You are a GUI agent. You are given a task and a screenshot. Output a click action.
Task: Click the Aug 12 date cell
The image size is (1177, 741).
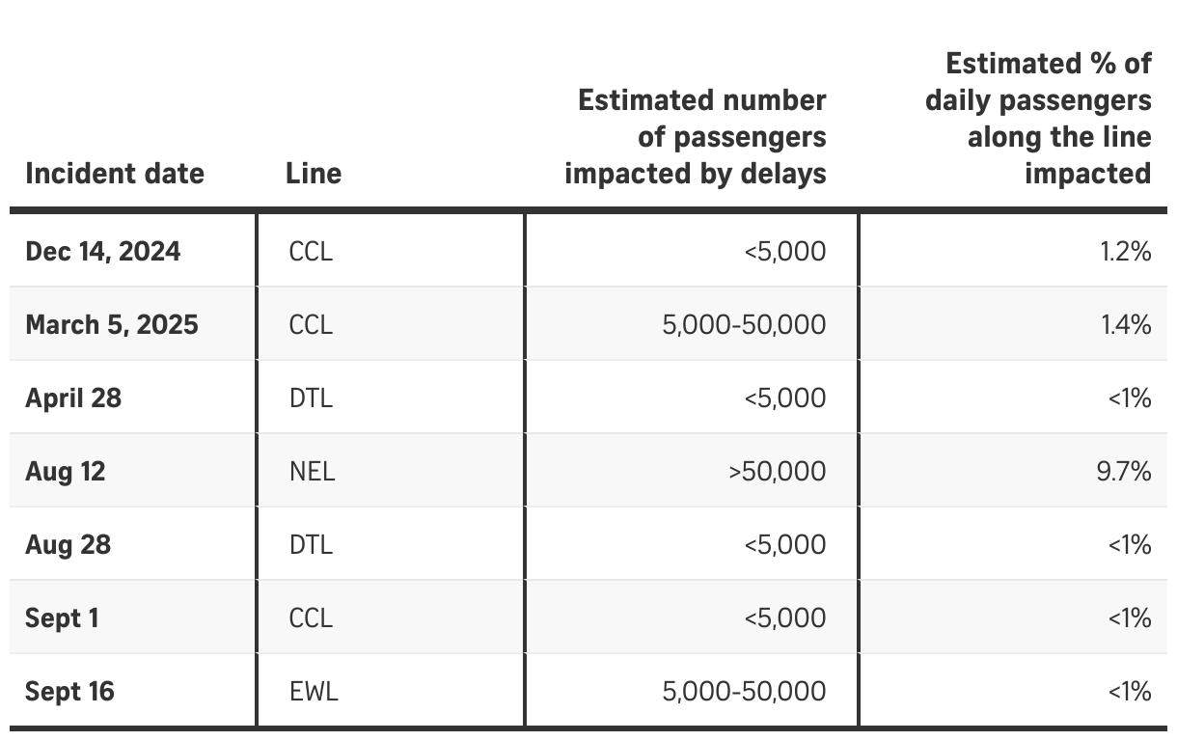coord(66,472)
